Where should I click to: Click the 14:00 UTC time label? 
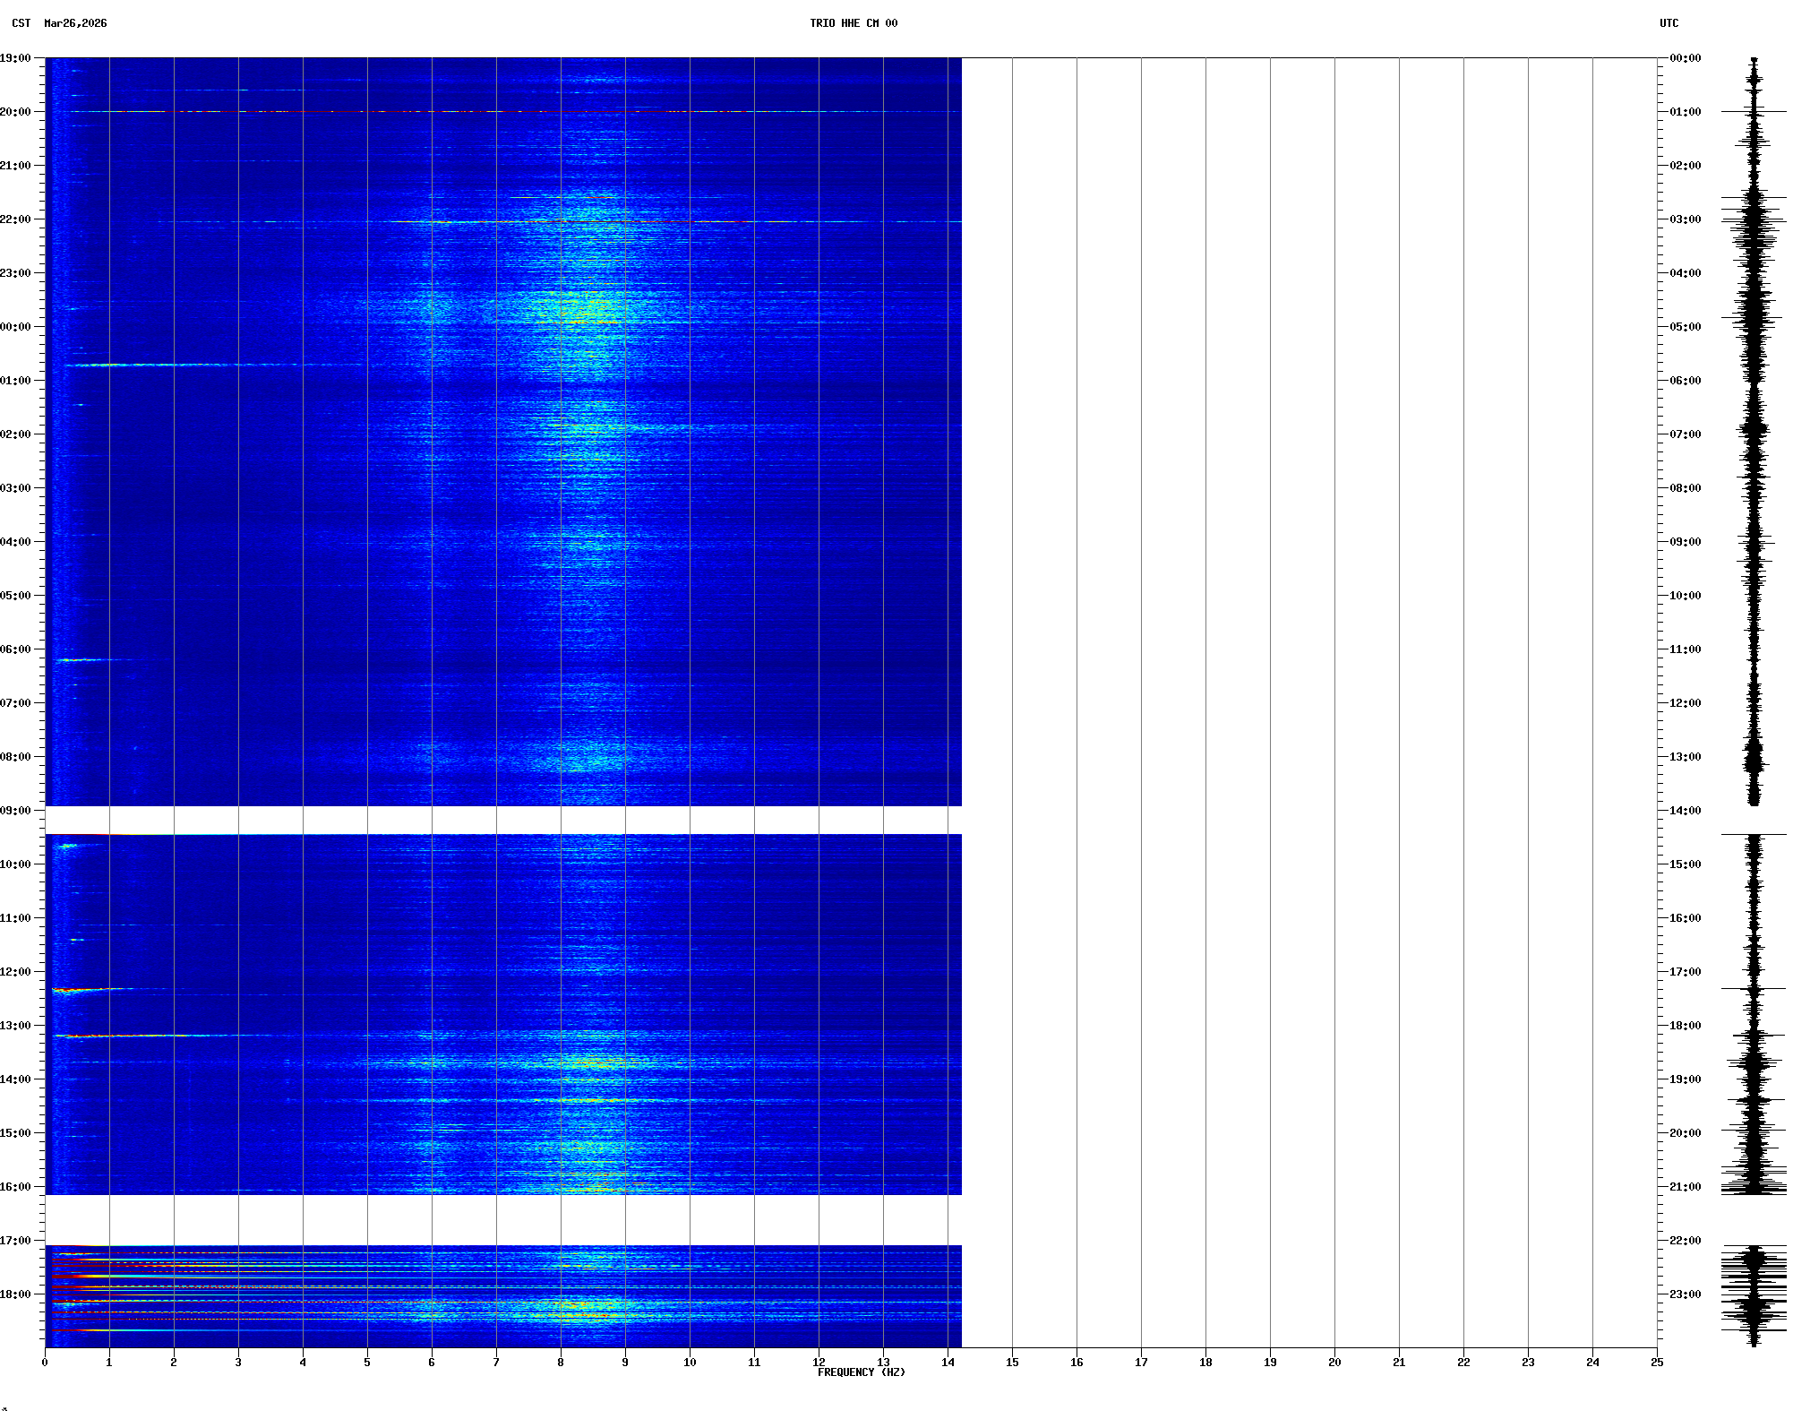coord(1685,811)
